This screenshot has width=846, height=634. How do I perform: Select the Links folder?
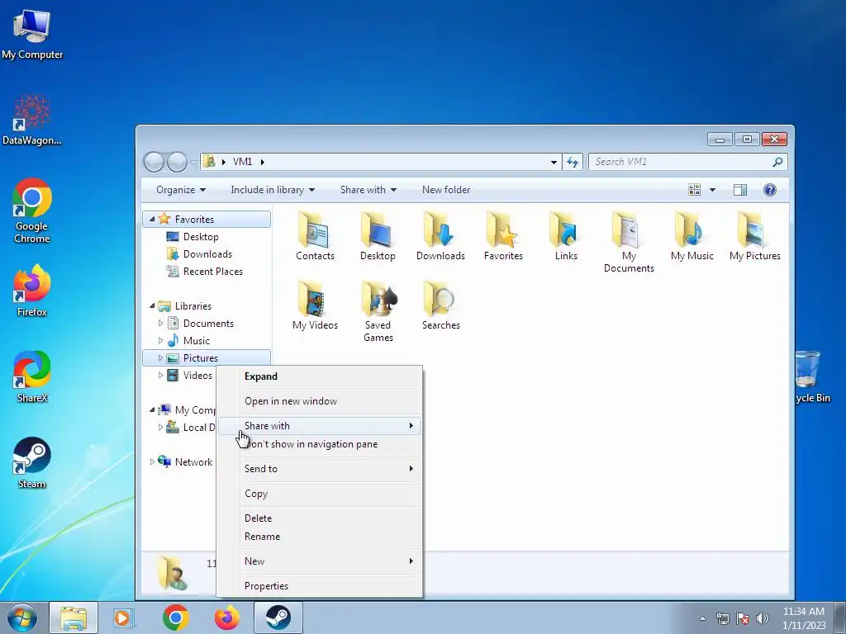point(566,236)
